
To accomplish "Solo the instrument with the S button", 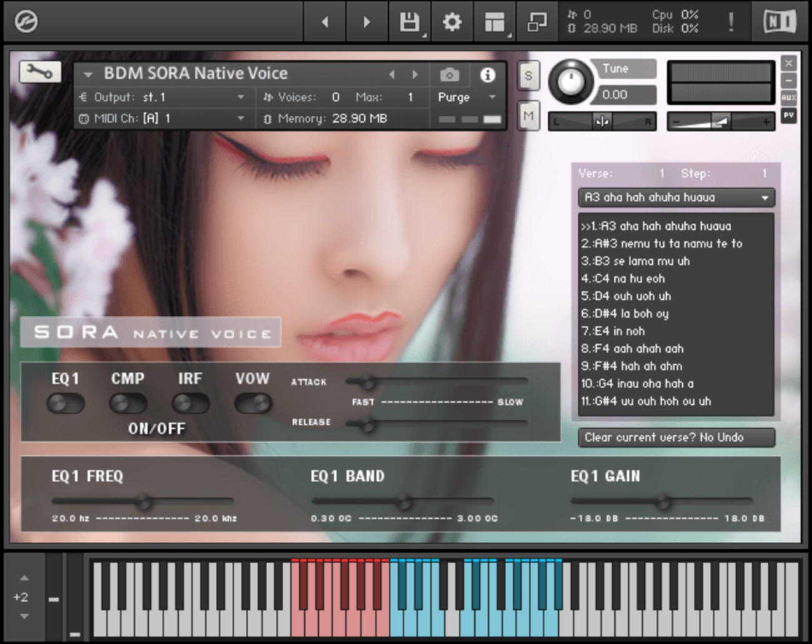I will 528,76.
